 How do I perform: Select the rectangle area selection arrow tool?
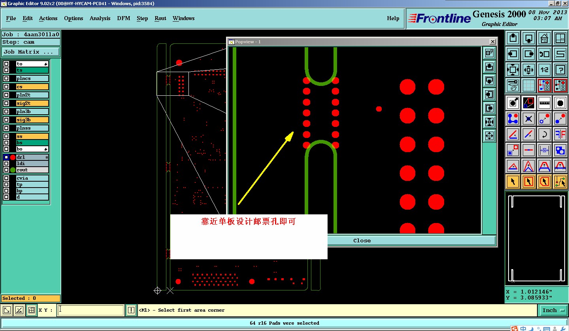coord(529,182)
